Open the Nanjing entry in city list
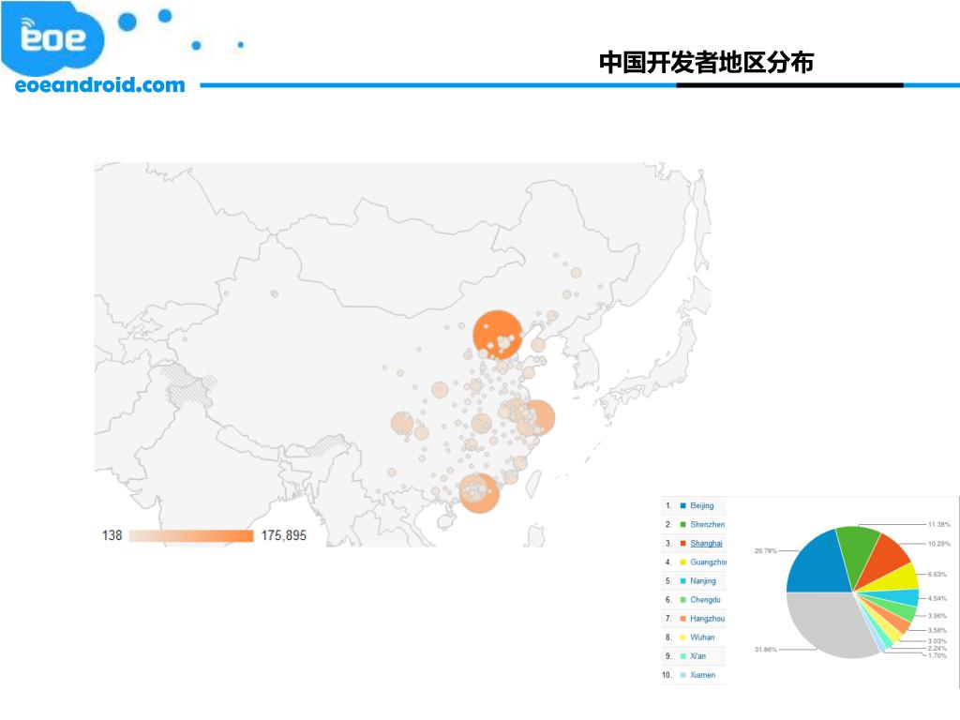 (x=703, y=581)
